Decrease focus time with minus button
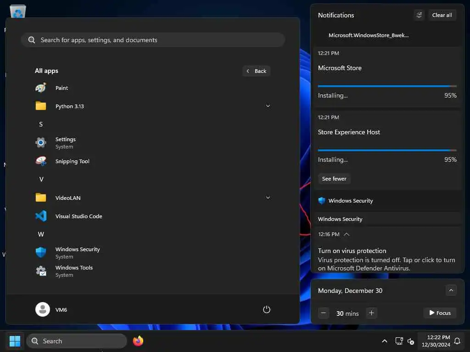Image resolution: width=470 pixels, height=352 pixels. [x=324, y=313]
